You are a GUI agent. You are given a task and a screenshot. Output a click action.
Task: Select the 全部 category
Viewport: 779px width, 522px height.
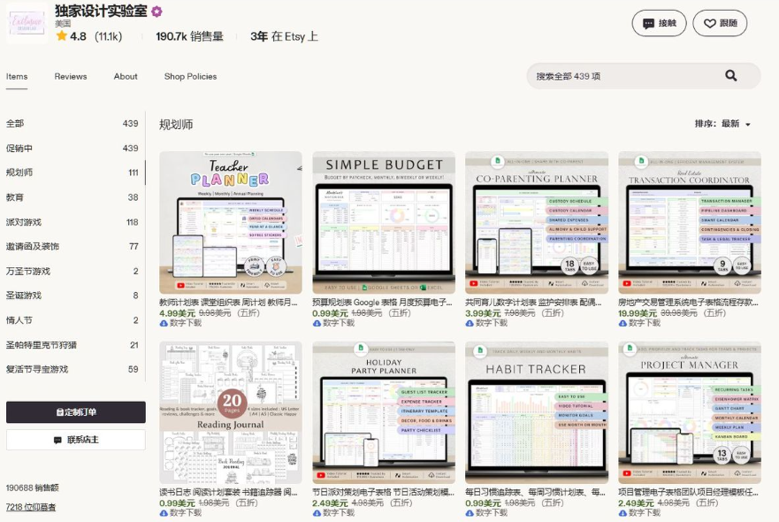73,123
